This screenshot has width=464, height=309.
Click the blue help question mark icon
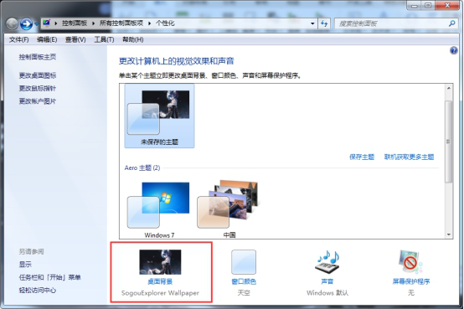(454, 50)
